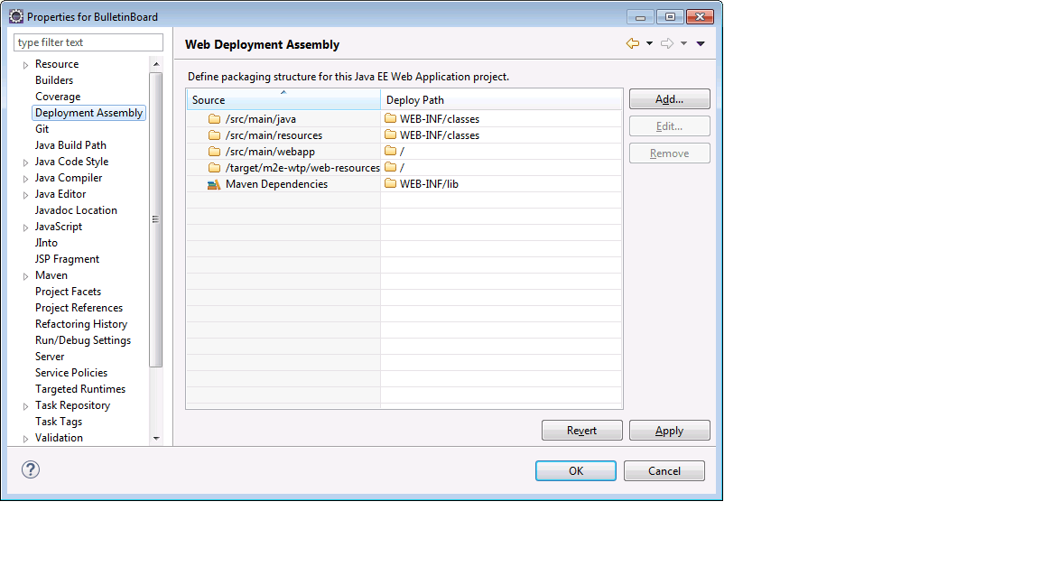
Task: Open the back history dropdown arrow
Action: (x=649, y=43)
